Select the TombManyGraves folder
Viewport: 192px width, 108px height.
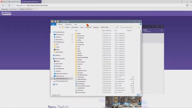(82, 75)
